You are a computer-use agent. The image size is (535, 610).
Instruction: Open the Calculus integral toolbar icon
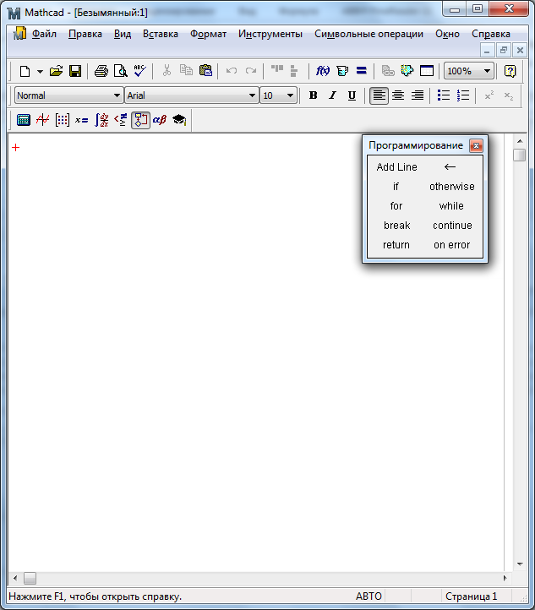(x=101, y=120)
